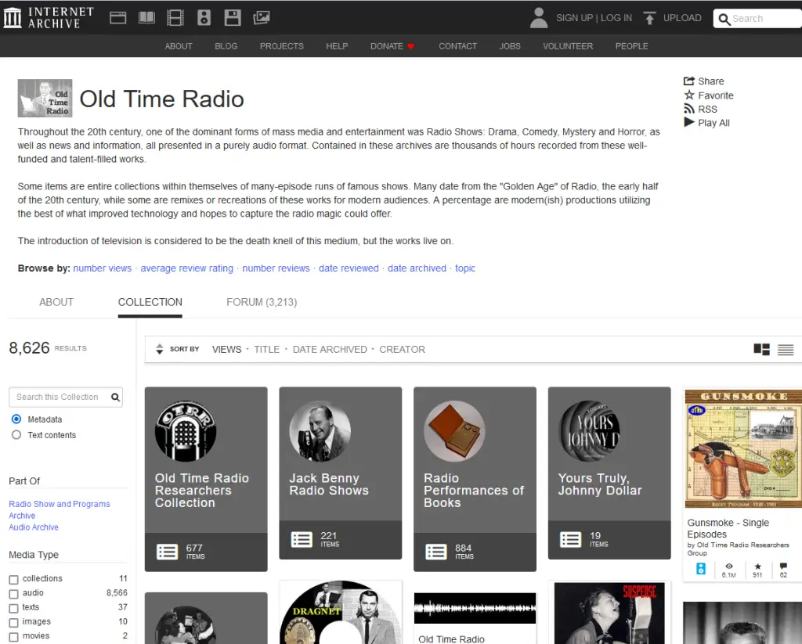The height and width of the screenshot is (644, 802).
Task: Switch to the tile grid view icon
Action: [761, 350]
